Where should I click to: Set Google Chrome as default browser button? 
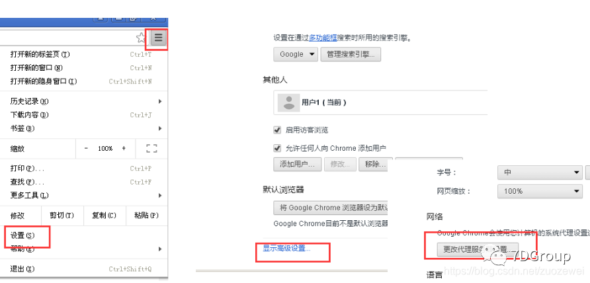[x=331, y=208]
